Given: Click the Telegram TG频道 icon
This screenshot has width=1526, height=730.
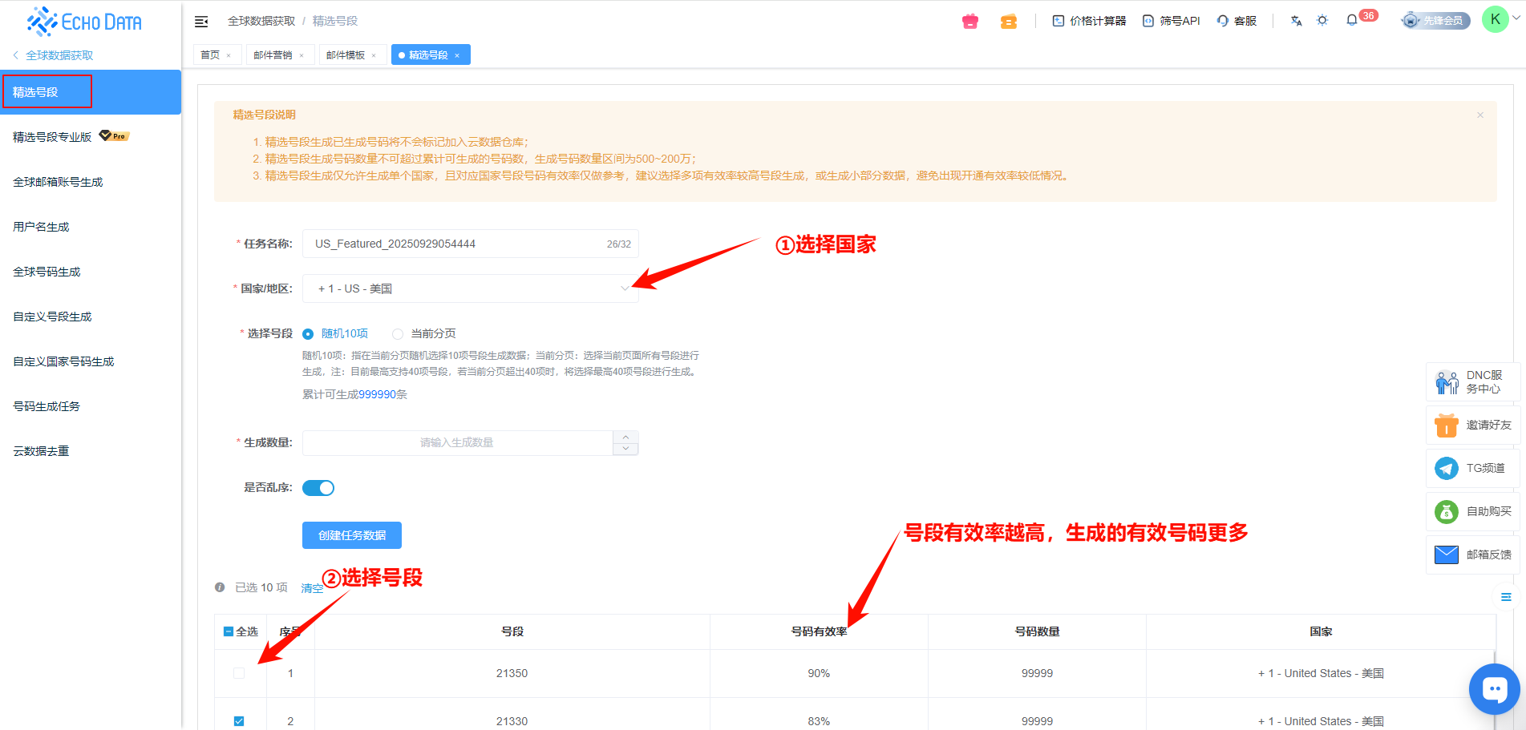Looking at the screenshot, I should click(1447, 468).
